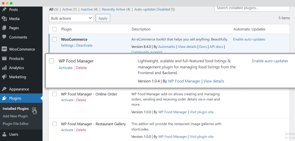Image resolution: width=295 pixels, height=141 pixels.
Task: Check the WooCommerce plugin checkbox
Action: point(54,39)
